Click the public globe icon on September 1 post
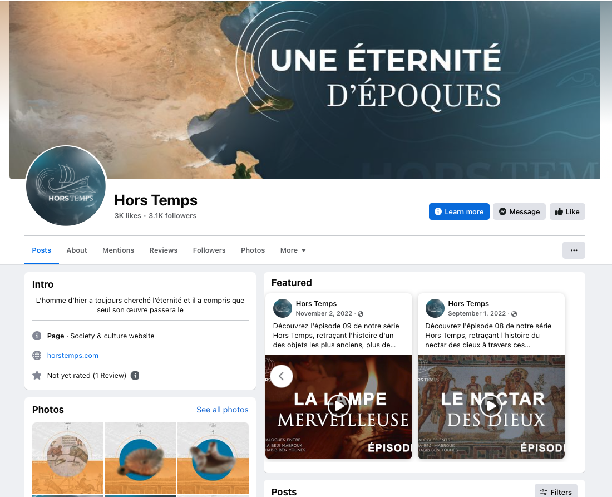The image size is (612, 497). coord(515,314)
